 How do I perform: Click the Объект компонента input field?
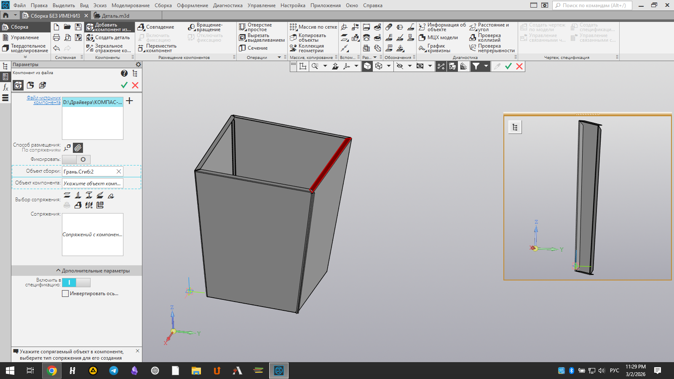(x=92, y=183)
